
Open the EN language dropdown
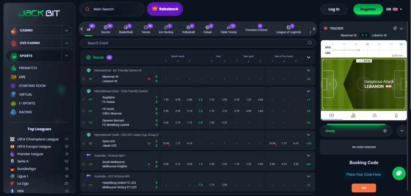(x=394, y=9)
